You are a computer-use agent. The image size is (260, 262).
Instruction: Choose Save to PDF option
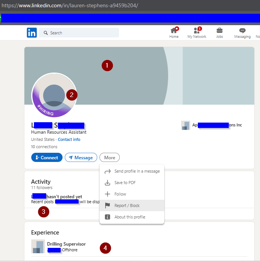[x=125, y=183]
